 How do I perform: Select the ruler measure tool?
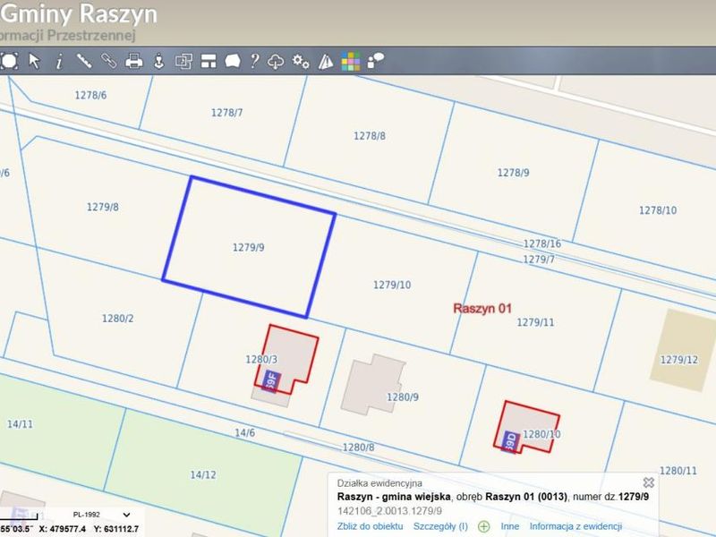(84, 61)
